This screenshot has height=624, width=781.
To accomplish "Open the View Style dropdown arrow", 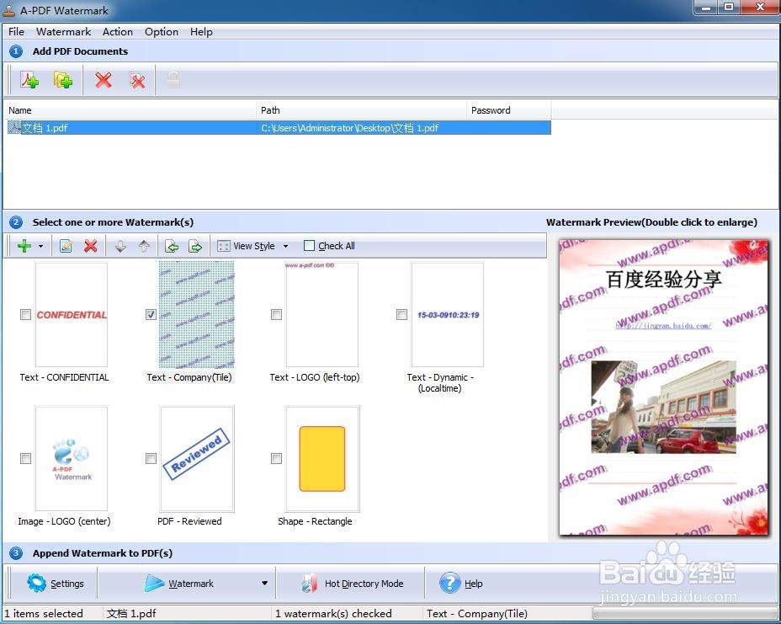I will 285,246.
